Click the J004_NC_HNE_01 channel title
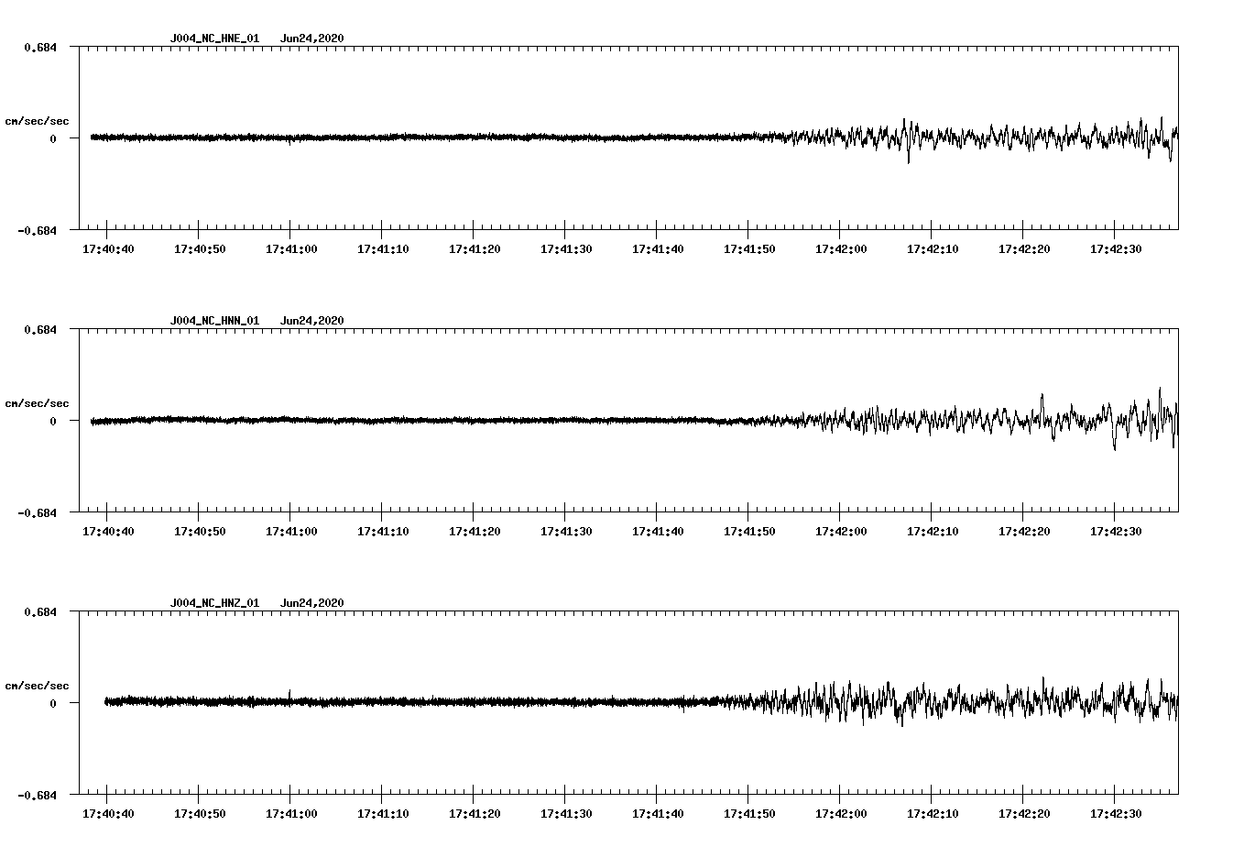This screenshot has width=1244, height=847. coord(214,38)
